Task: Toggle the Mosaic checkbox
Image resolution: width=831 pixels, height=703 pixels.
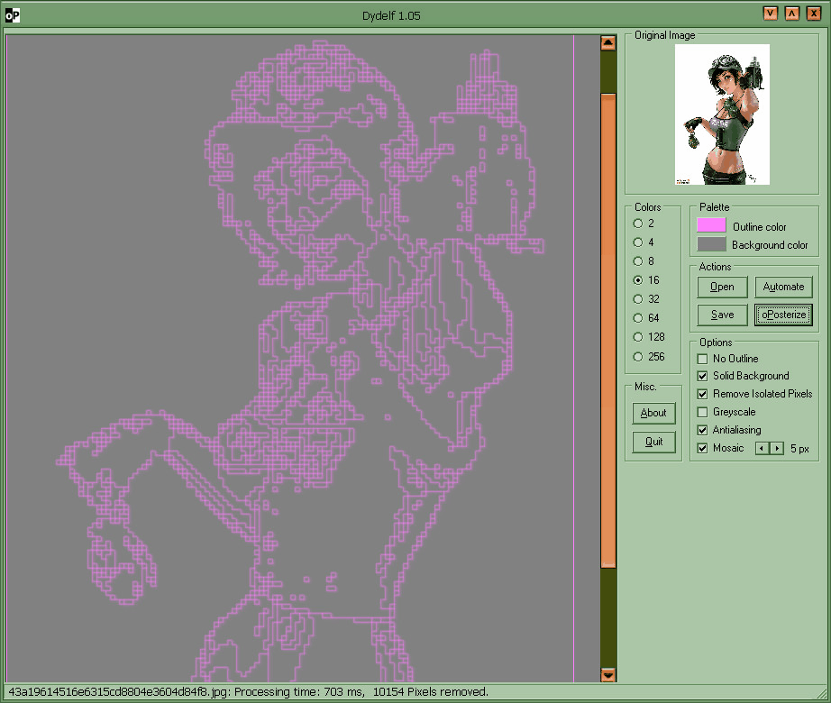Action: coord(703,448)
